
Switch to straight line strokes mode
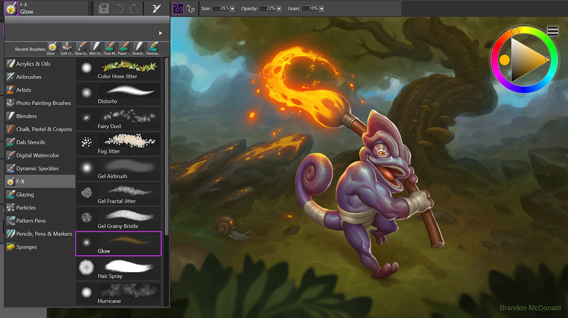point(191,9)
